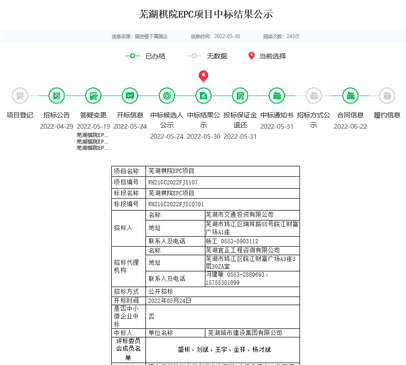406x365 pixels.
Task: Select the 履约信息 gray step icon
Action: tap(387, 96)
